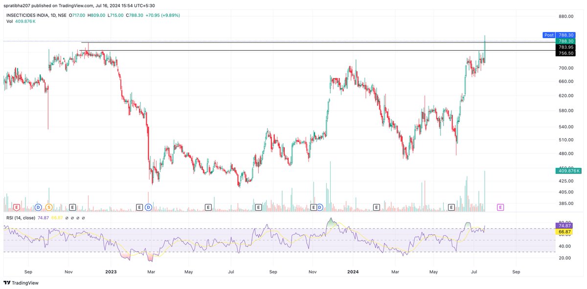Open the D dividend marker at Nov 2023
The height and width of the screenshot is (289, 587).
pos(320,207)
